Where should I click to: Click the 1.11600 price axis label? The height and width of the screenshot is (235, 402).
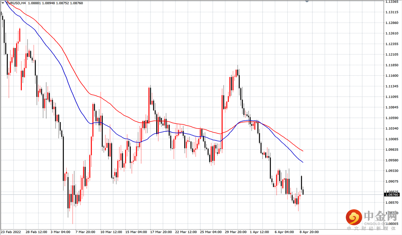tap(392, 76)
